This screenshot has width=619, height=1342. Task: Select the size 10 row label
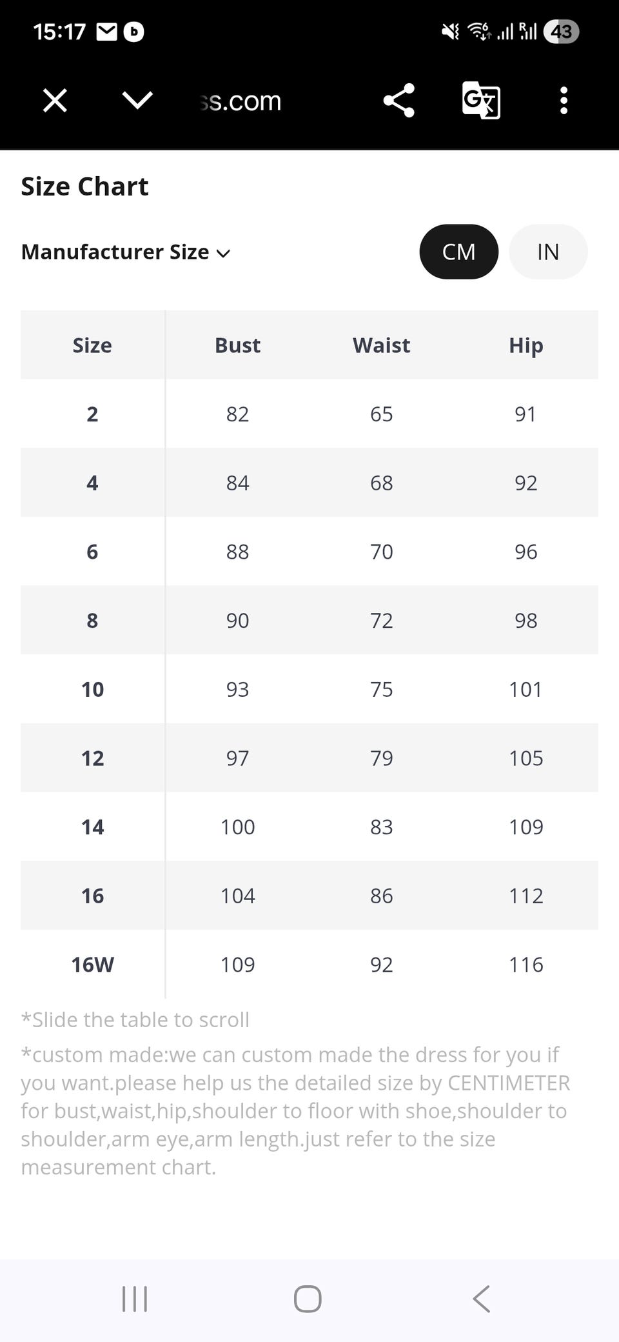pyautogui.click(x=92, y=689)
